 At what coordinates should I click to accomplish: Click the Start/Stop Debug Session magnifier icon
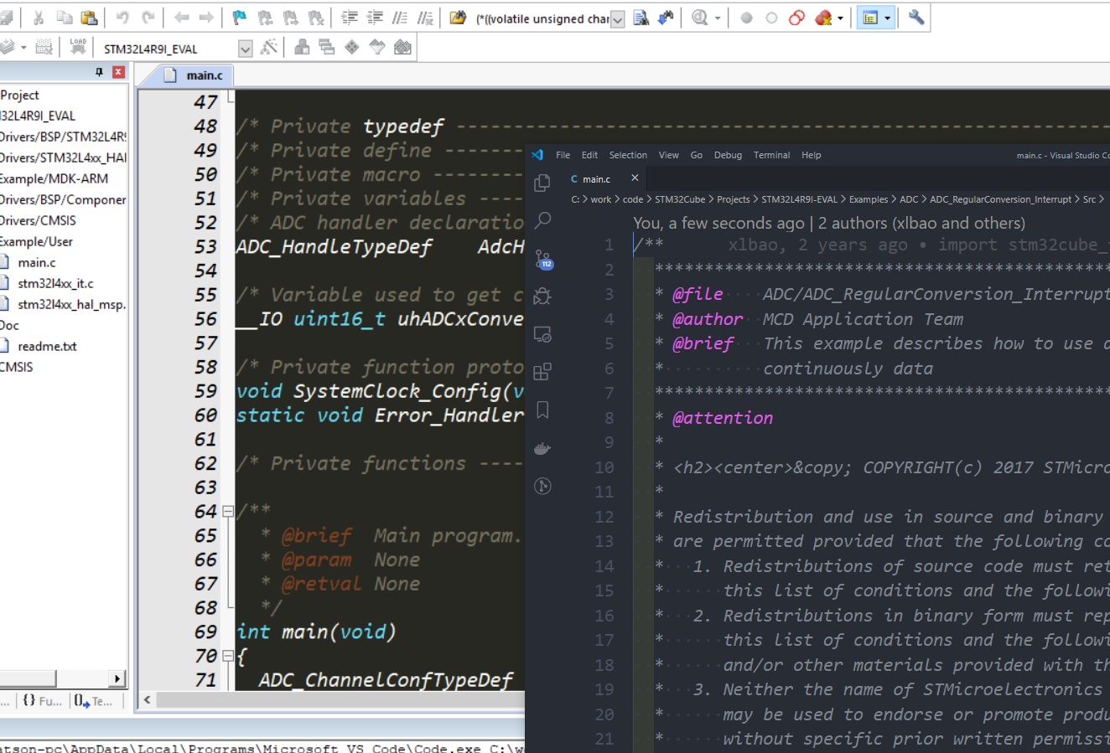click(700, 18)
